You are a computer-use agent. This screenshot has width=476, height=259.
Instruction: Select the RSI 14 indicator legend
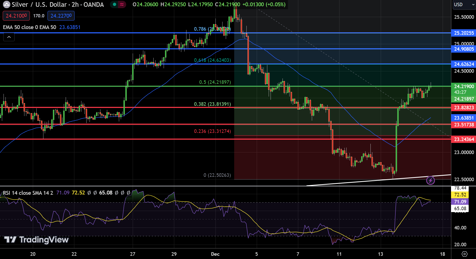(x=28, y=193)
